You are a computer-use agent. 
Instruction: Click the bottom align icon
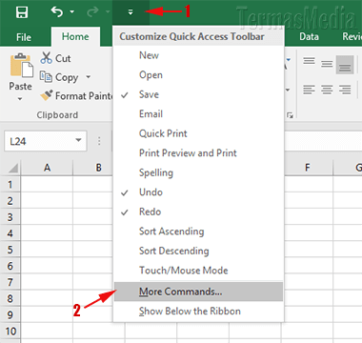(x=345, y=65)
